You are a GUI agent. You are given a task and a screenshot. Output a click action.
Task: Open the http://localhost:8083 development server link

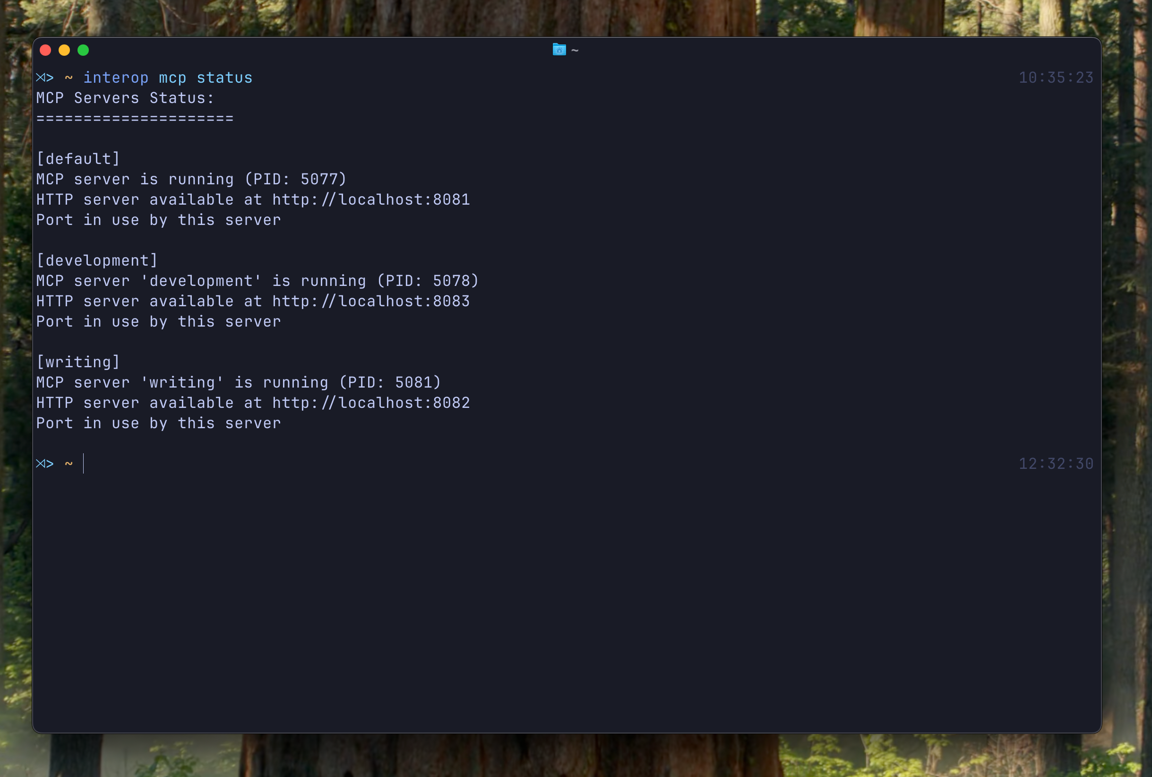tap(371, 301)
